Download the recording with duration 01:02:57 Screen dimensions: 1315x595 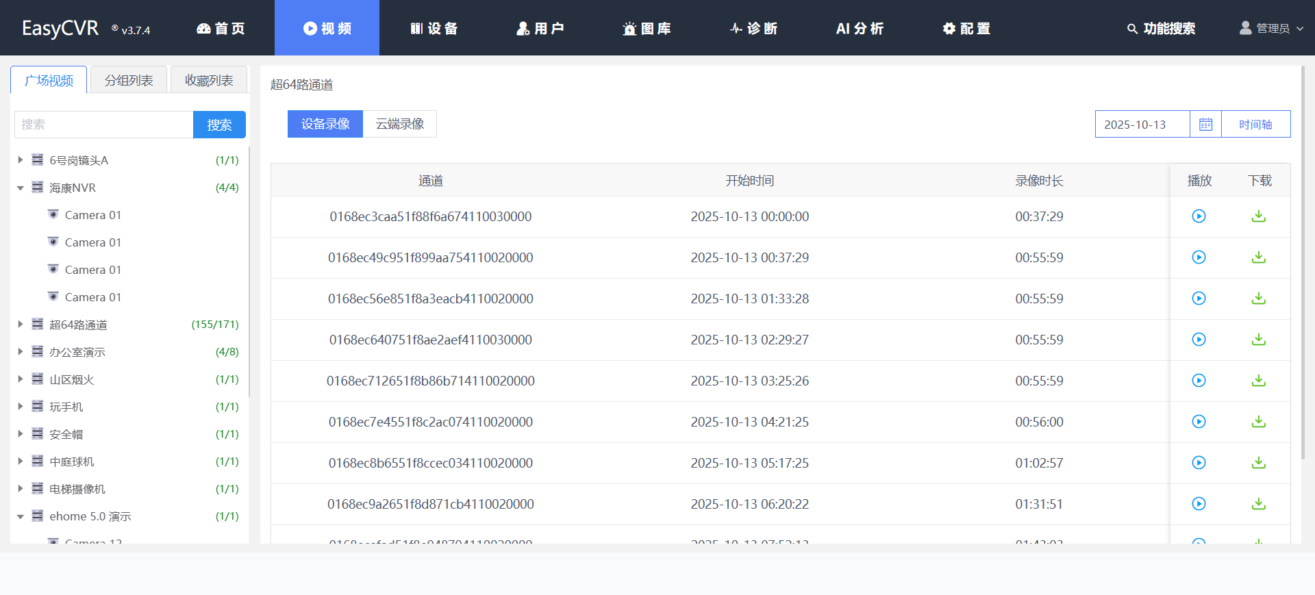[1258, 463]
